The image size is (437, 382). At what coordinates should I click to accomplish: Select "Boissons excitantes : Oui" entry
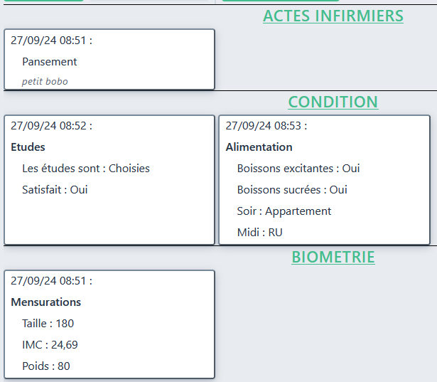pyautogui.click(x=298, y=169)
